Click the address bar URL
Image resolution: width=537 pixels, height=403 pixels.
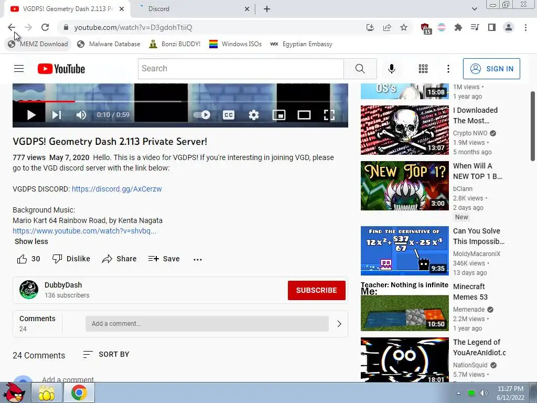(x=133, y=27)
